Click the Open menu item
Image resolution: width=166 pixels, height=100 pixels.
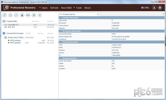pos(45,8)
